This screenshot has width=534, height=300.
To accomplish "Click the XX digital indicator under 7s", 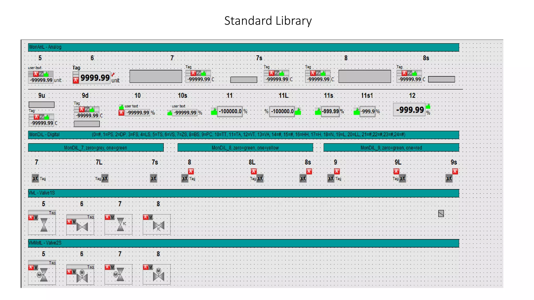I will [x=154, y=179].
